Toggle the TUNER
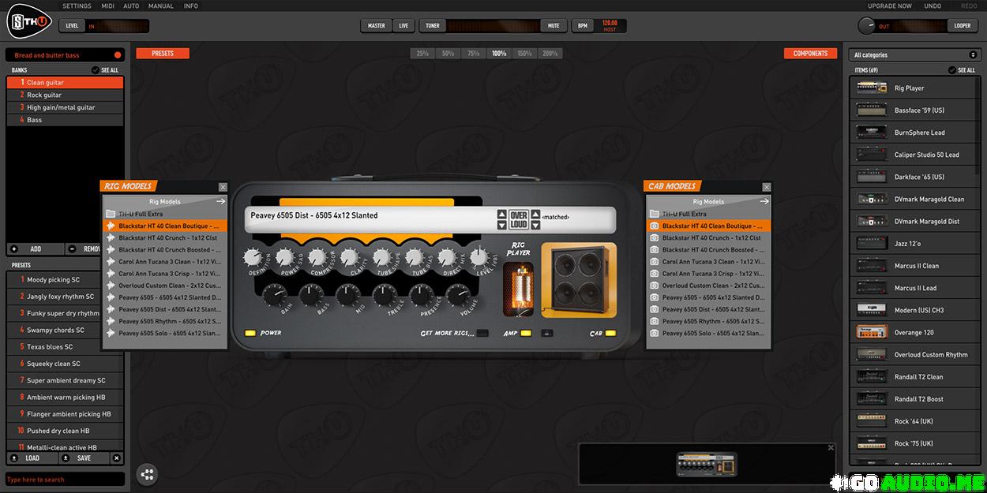This screenshot has width=987, height=493. pos(433,26)
